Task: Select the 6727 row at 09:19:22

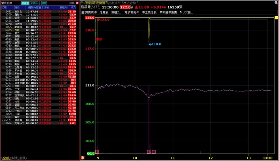Action: tap(38, 80)
